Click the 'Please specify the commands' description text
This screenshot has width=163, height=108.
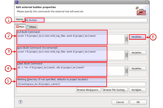click(50, 11)
